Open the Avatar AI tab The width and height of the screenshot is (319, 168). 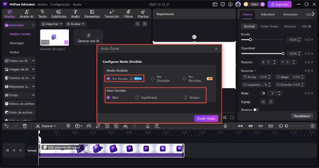coord(27,14)
